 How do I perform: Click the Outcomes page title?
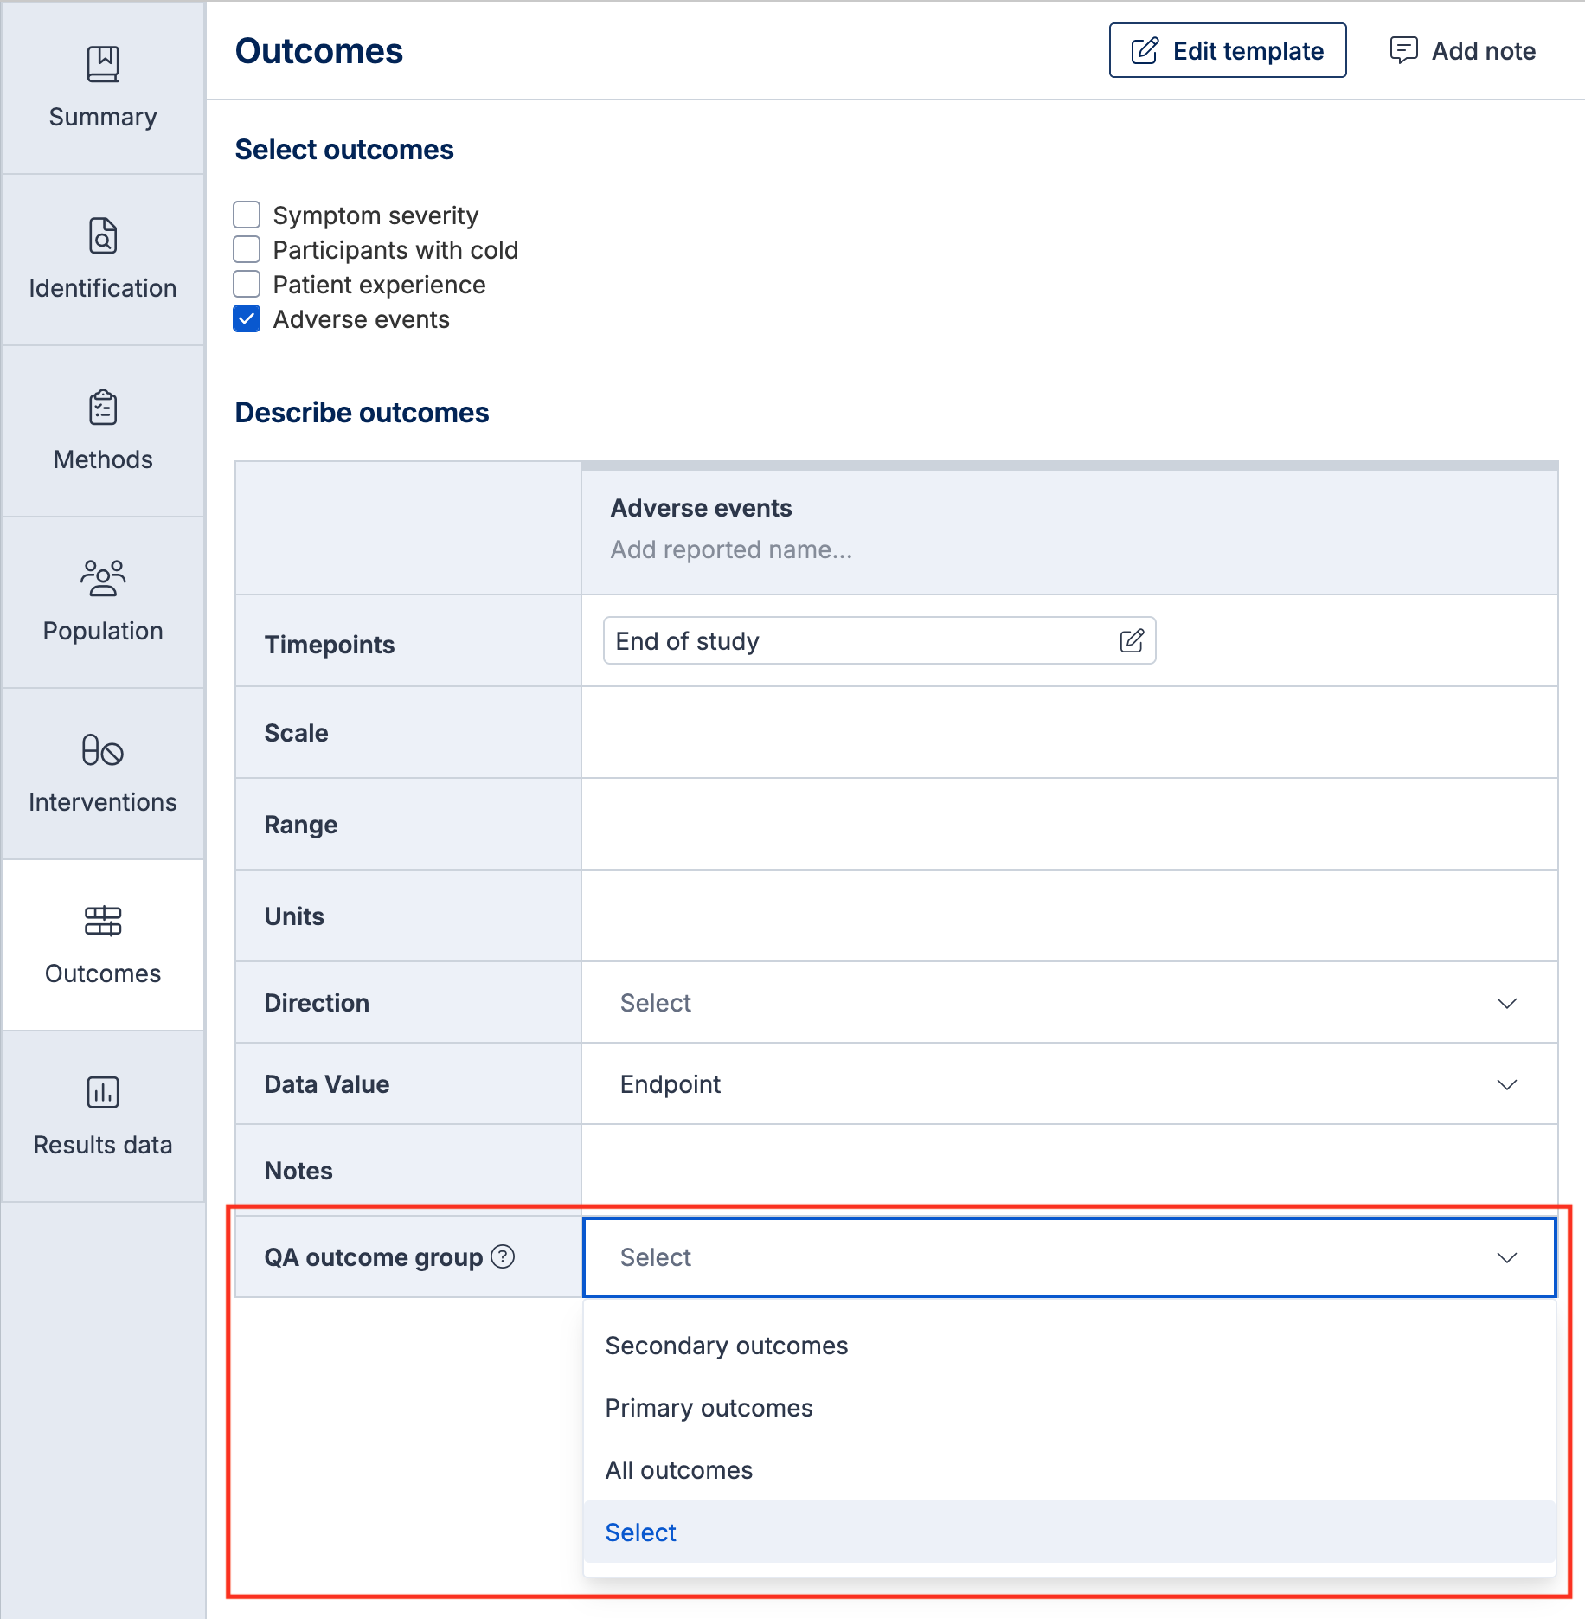[319, 51]
